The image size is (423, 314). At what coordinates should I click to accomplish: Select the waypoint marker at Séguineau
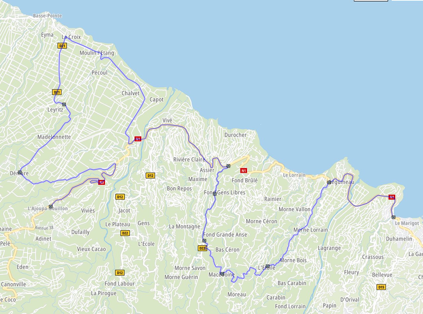point(329,182)
